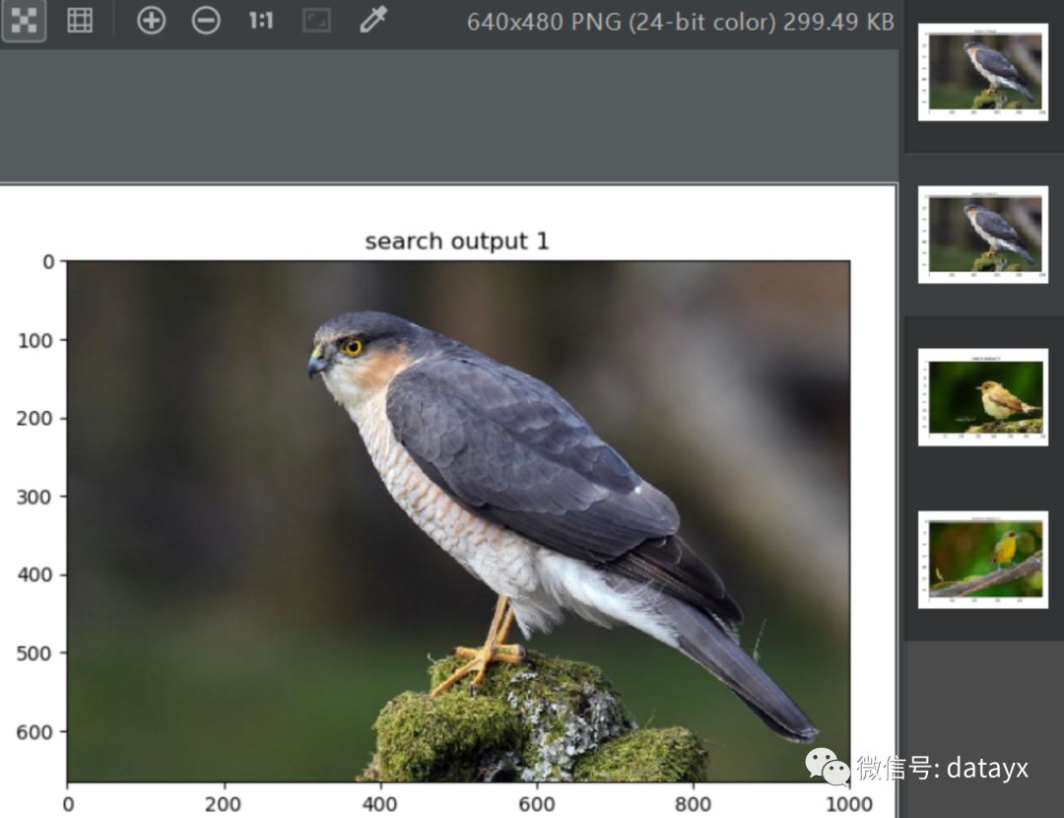
Task: Click the image info text '640x480 PNG'
Action: click(x=544, y=22)
